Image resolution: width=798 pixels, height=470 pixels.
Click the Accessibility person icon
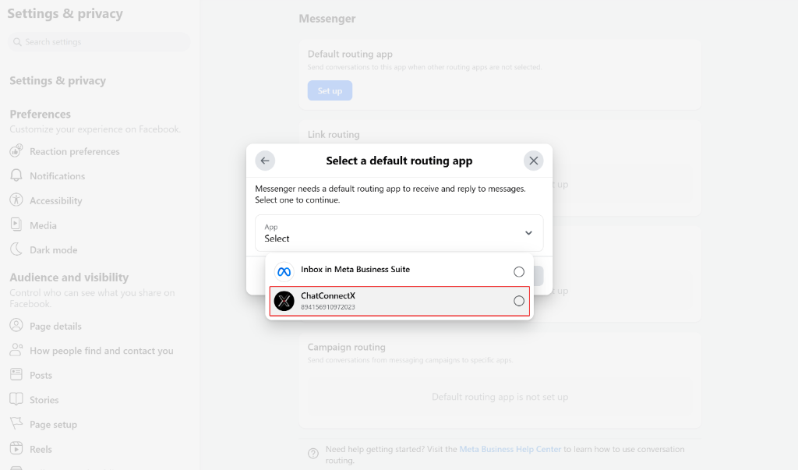(x=16, y=200)
